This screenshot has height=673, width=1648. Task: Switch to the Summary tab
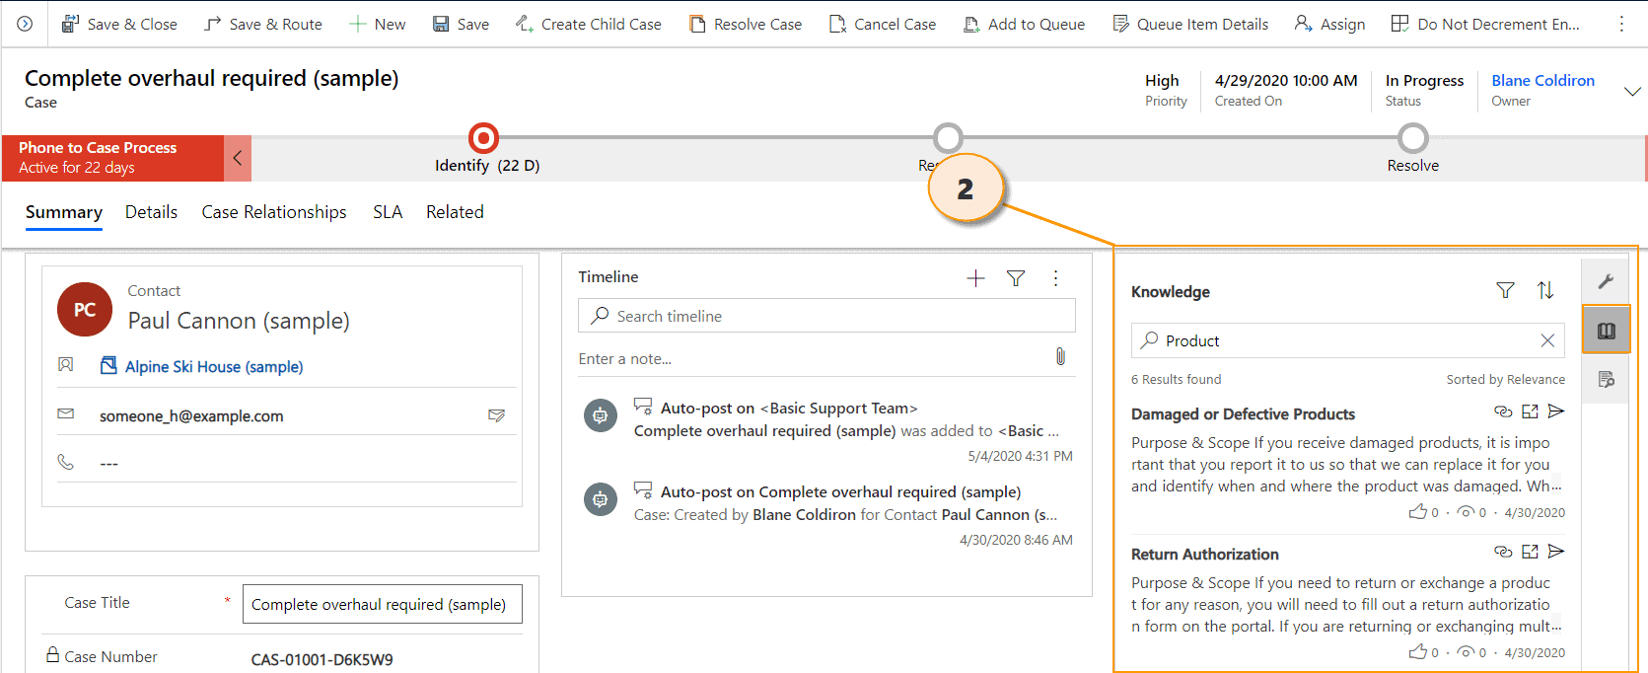[64, 212]
